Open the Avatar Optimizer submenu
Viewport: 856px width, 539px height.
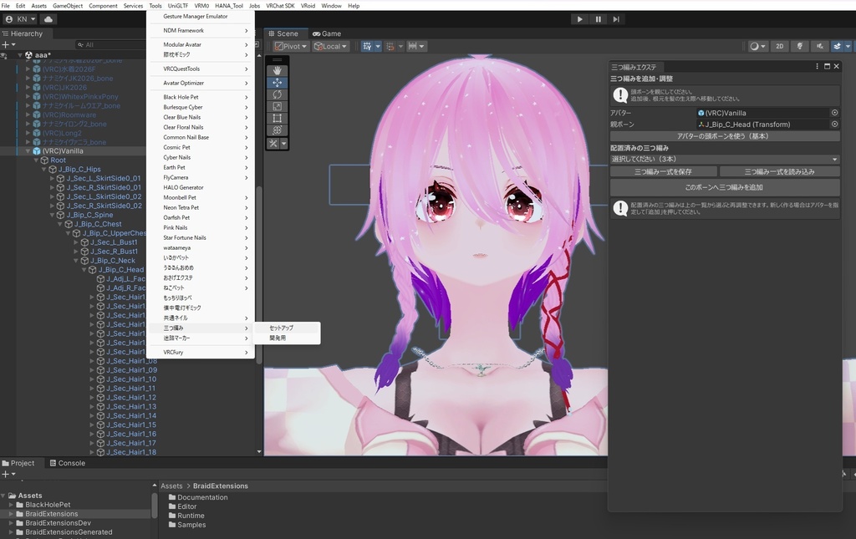click(201, 83)
